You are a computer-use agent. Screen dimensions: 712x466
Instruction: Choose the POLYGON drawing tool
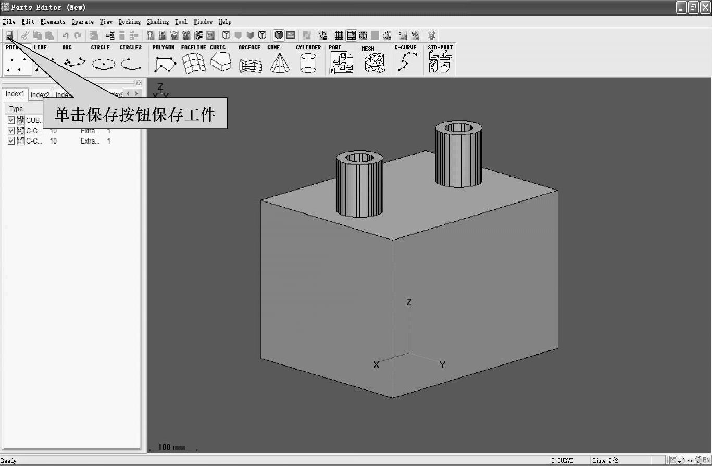(165, 60)
